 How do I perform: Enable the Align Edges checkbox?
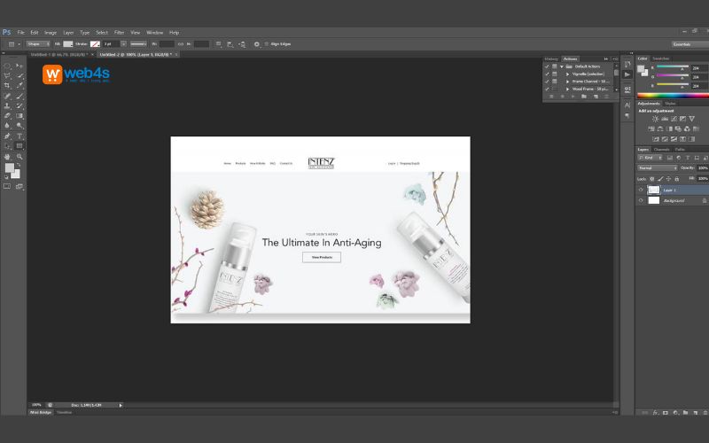[x=266, y=43]
